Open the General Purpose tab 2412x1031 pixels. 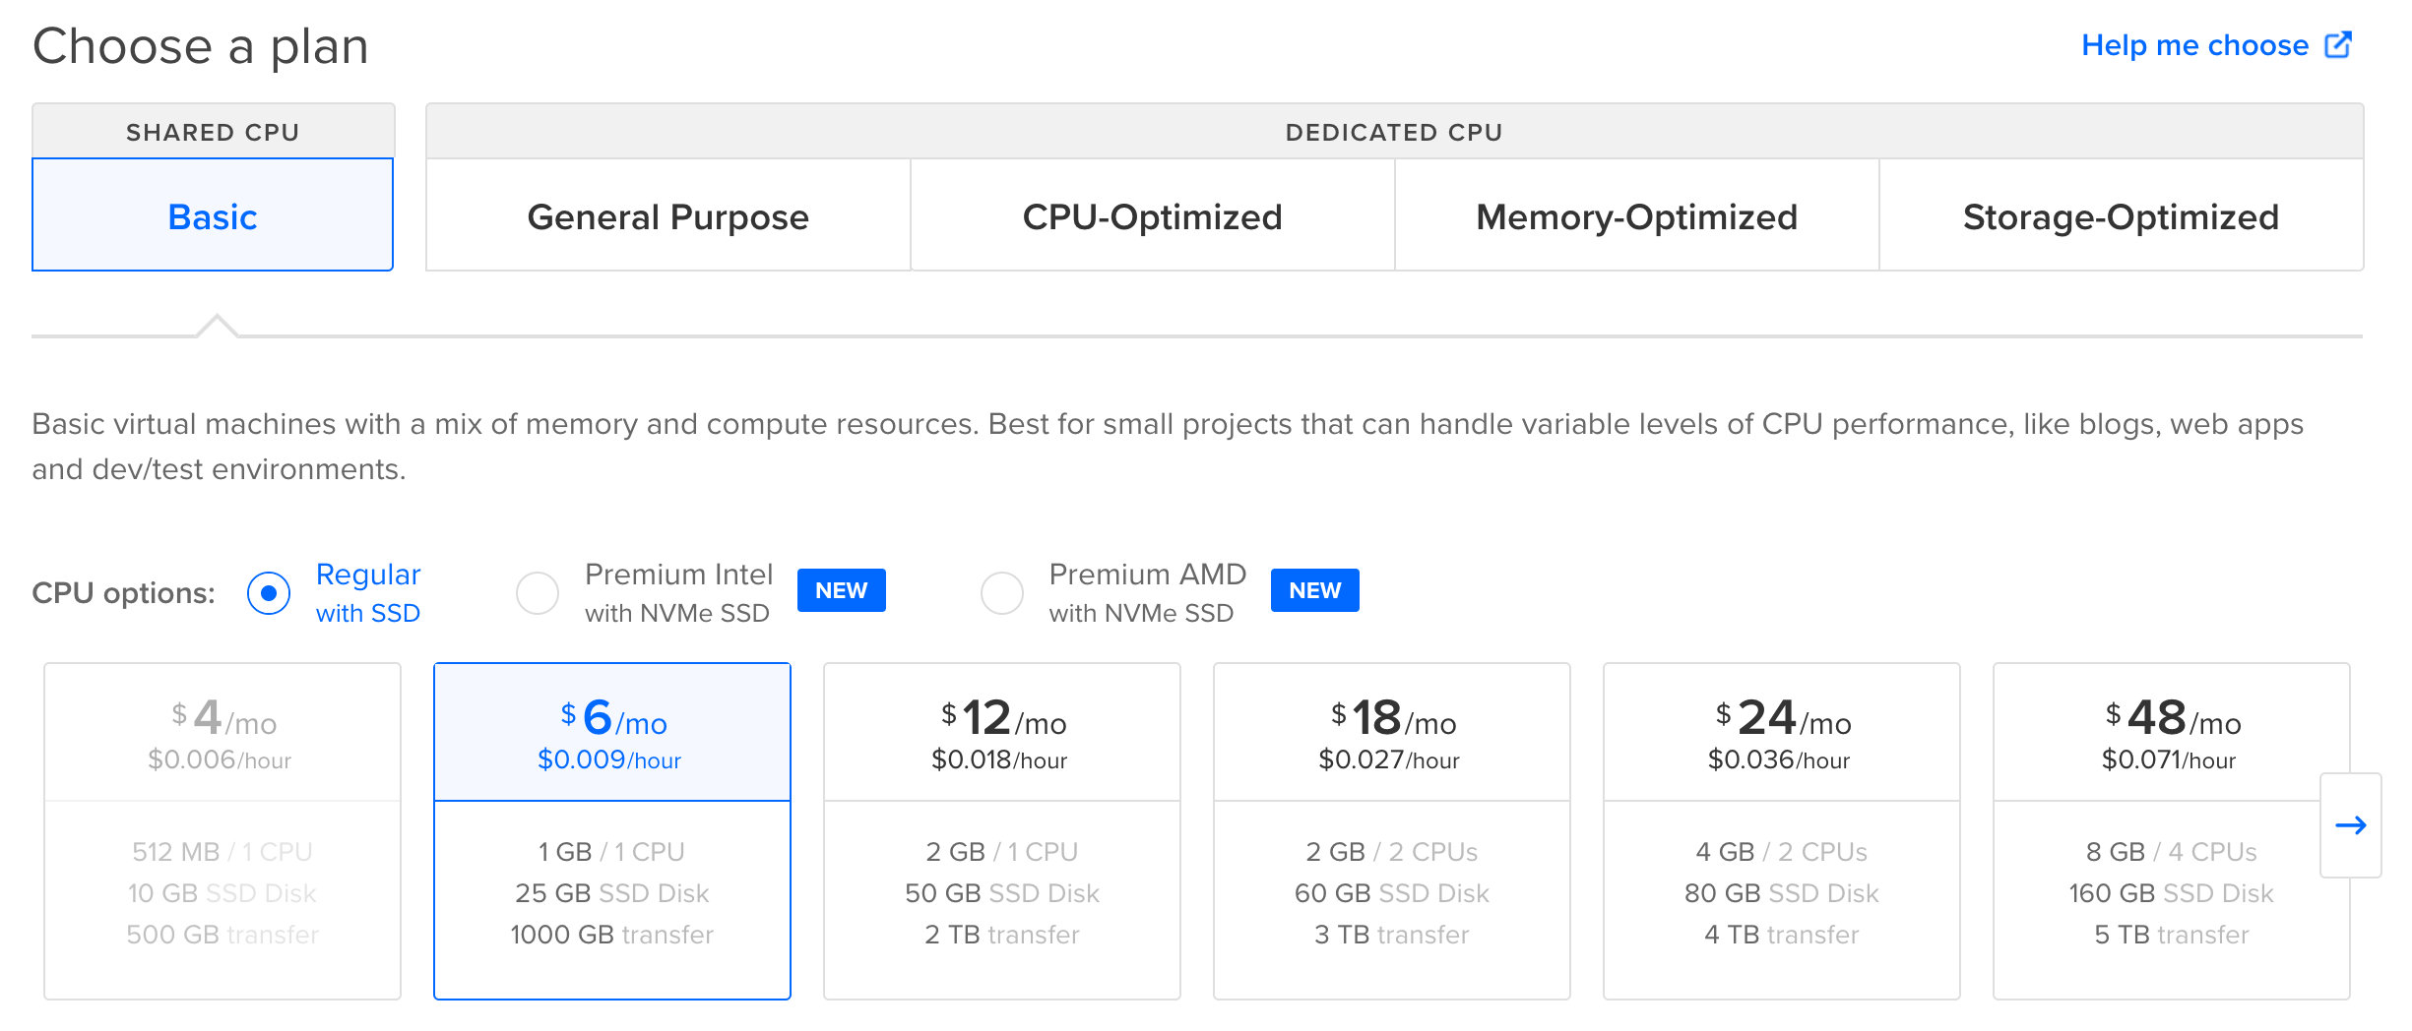[x=668, y=215]
